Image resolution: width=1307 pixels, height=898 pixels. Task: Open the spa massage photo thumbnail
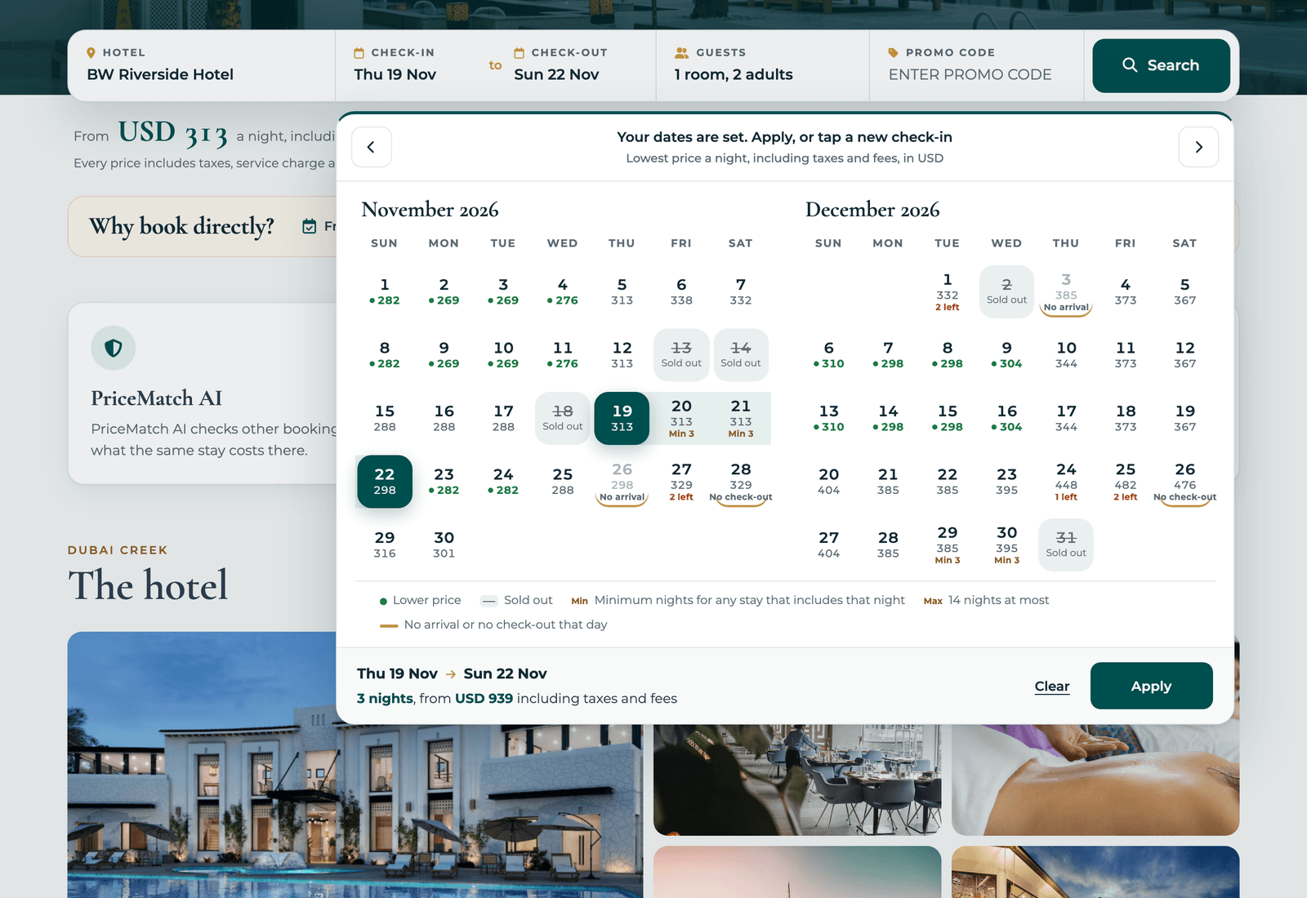(x=1095, y=780)
